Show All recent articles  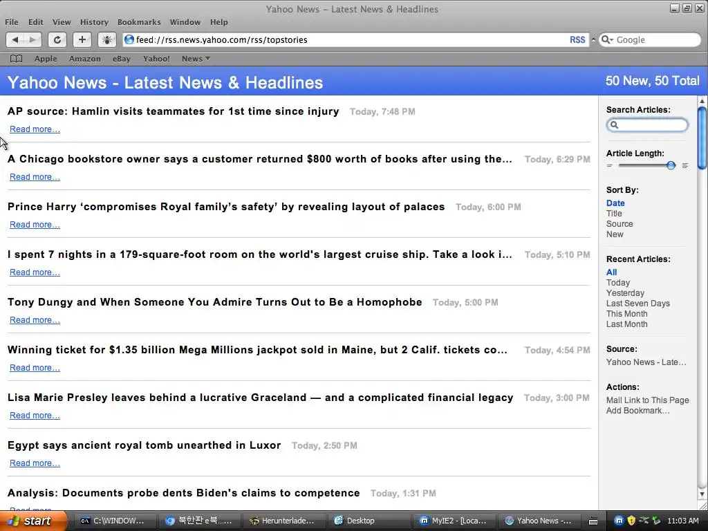pyautogui.click(x=611, y=272)
